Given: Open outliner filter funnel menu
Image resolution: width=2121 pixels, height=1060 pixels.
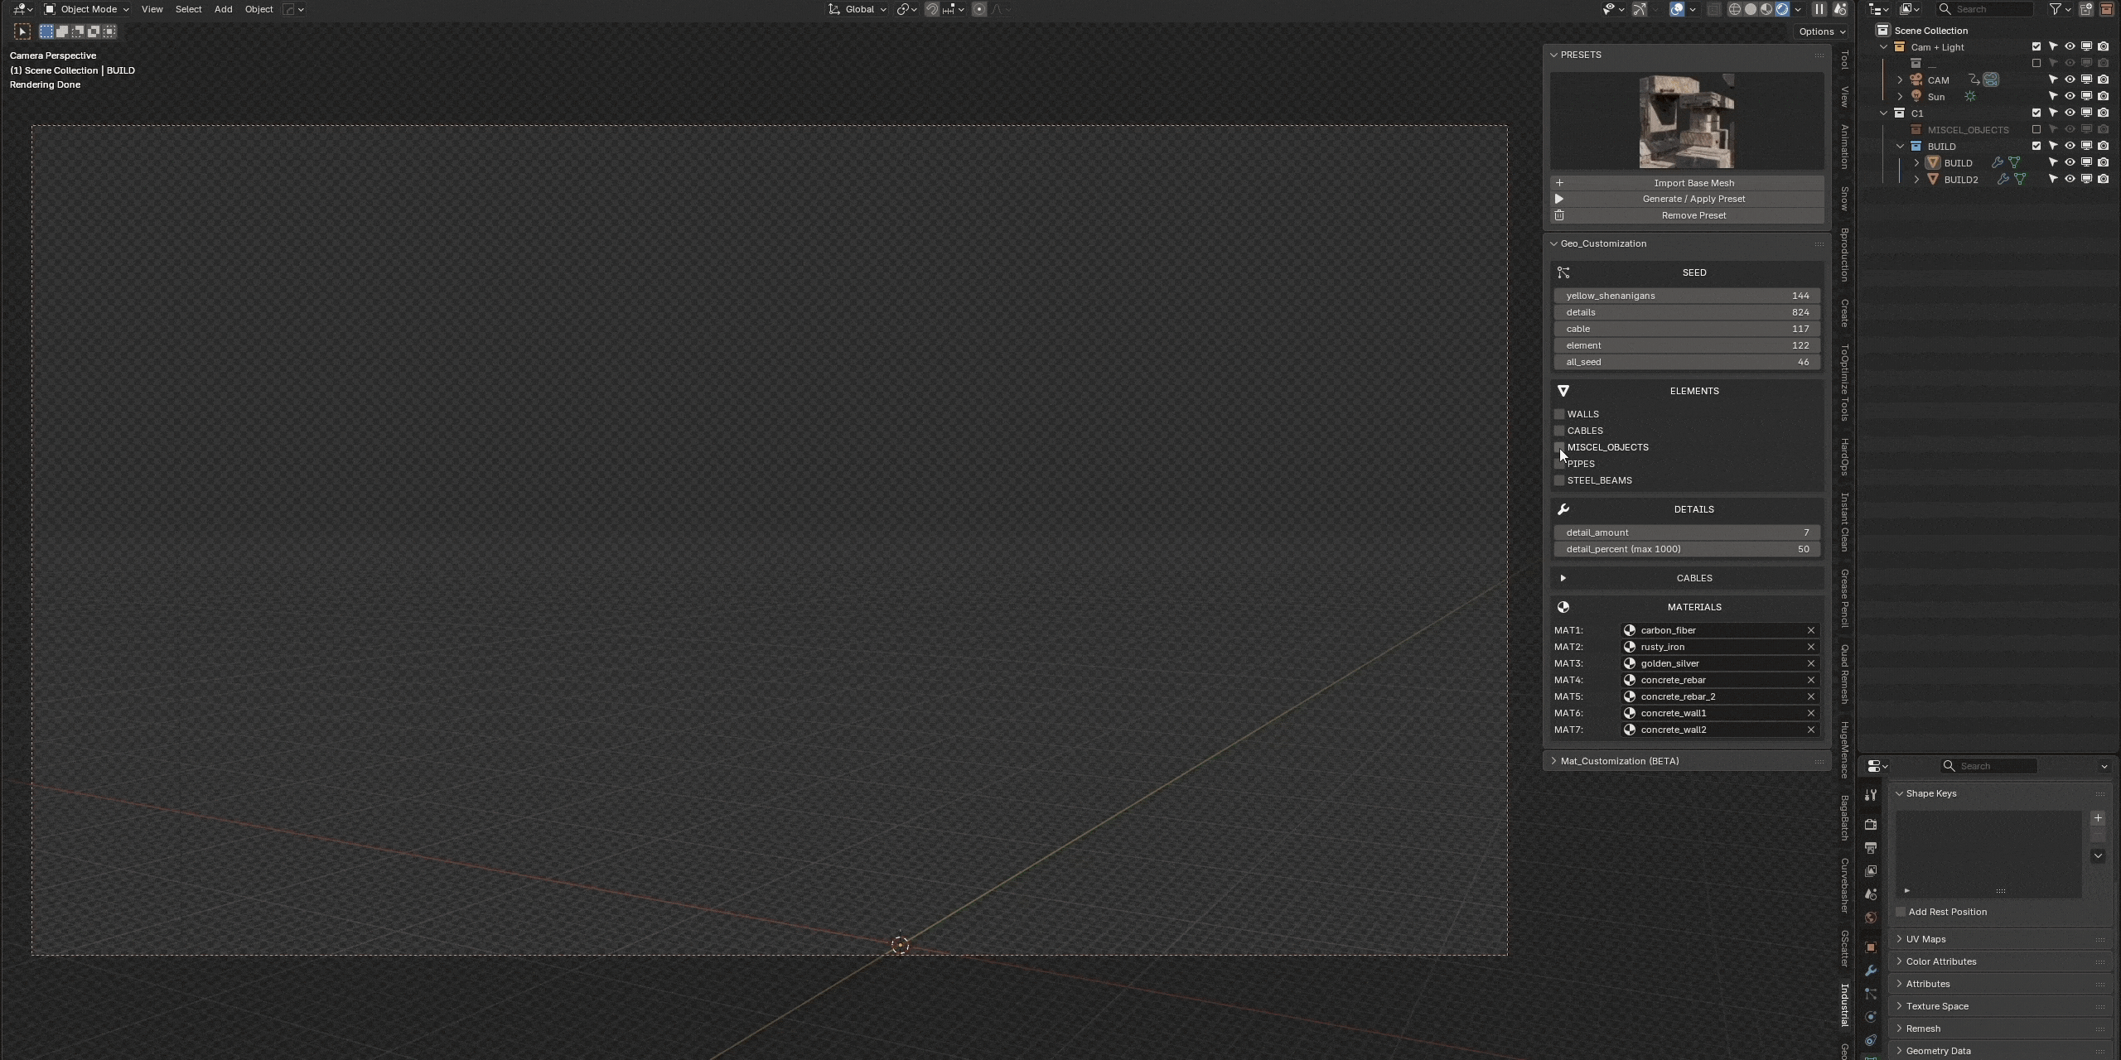Looking at the screenshot, I should pyautogui.click(x=2060, y=9).
